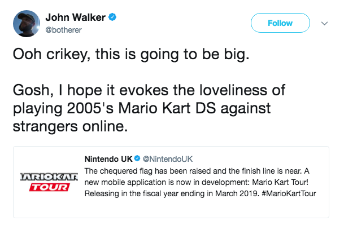Click Nintendo UK's verified badge
Screen dimensions: 344x225
coord(137,158)
